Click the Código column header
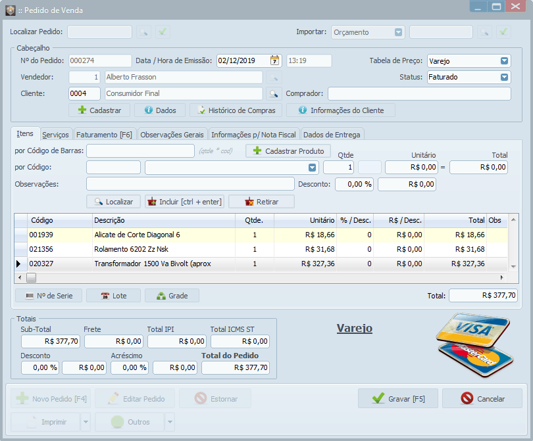The height and width of the screenshot is (441, 533). pyautogui.click(x=60, y=220)
